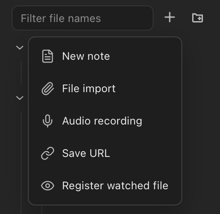Select the File import menu entry
Viewport: 220px width, 214px height.
tap(105, 89)
